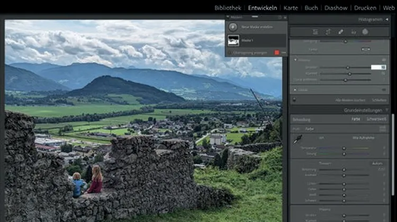397x222 pixels.
Task: Select the Healing brush tool
Action: 340,32
